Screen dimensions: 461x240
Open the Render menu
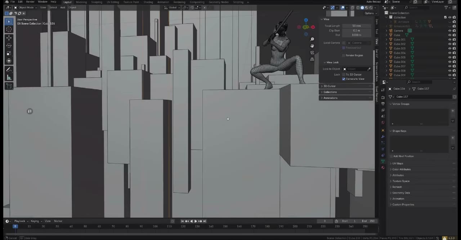coord(30,2)
